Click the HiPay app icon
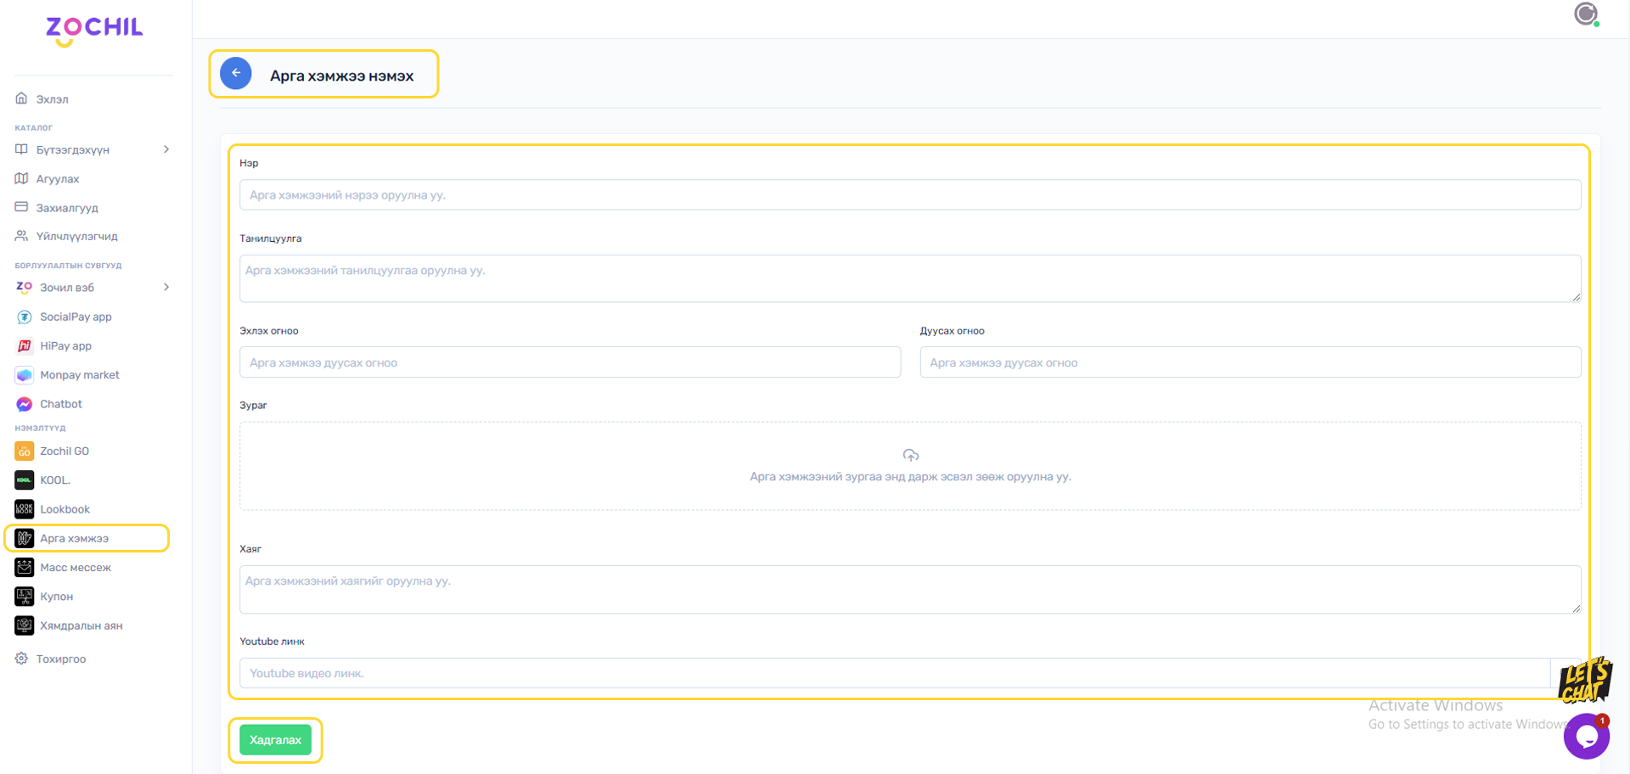 point(25,346)
